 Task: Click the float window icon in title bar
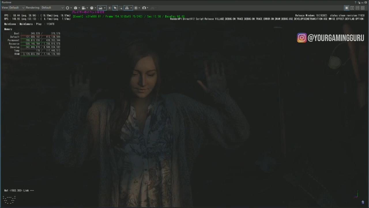[359, 2]
